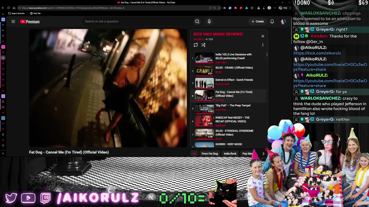369x207 pixels.
Task: Click the video title Fat Dog - Cancel Me
Action: pyautogui.click(x=69, y=152)
